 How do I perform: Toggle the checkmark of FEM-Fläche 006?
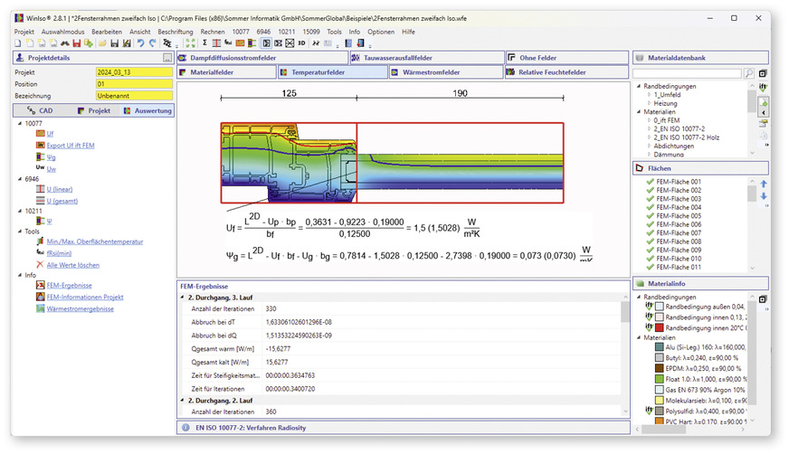pyautogui.click(x=651, y=224)
